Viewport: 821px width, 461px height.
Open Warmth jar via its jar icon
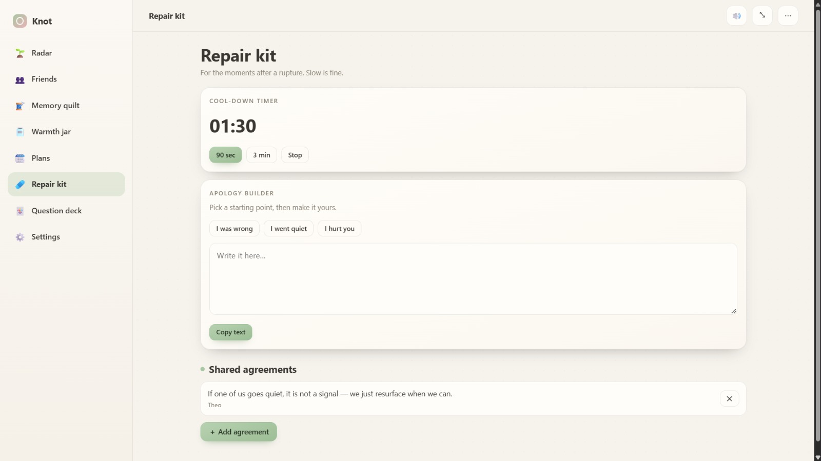[x=20, y=132]
